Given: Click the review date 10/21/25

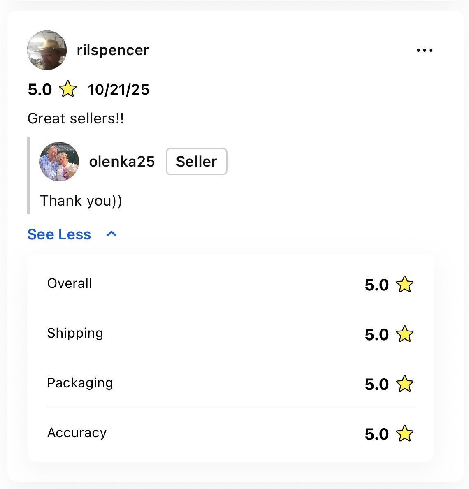Looking at the screenshot, I should 118,90.
